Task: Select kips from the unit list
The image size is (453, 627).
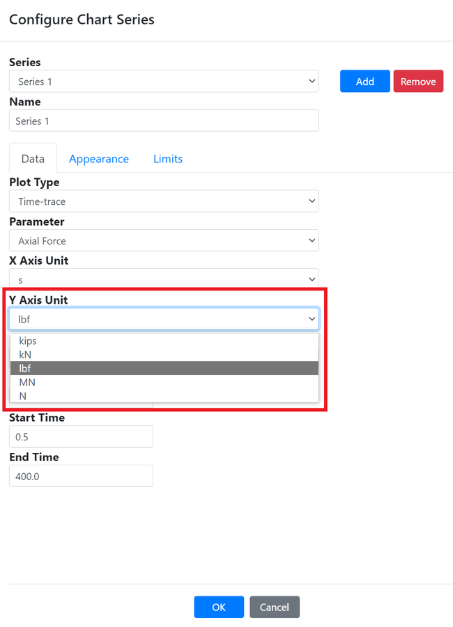Action: tap(164, 341)
